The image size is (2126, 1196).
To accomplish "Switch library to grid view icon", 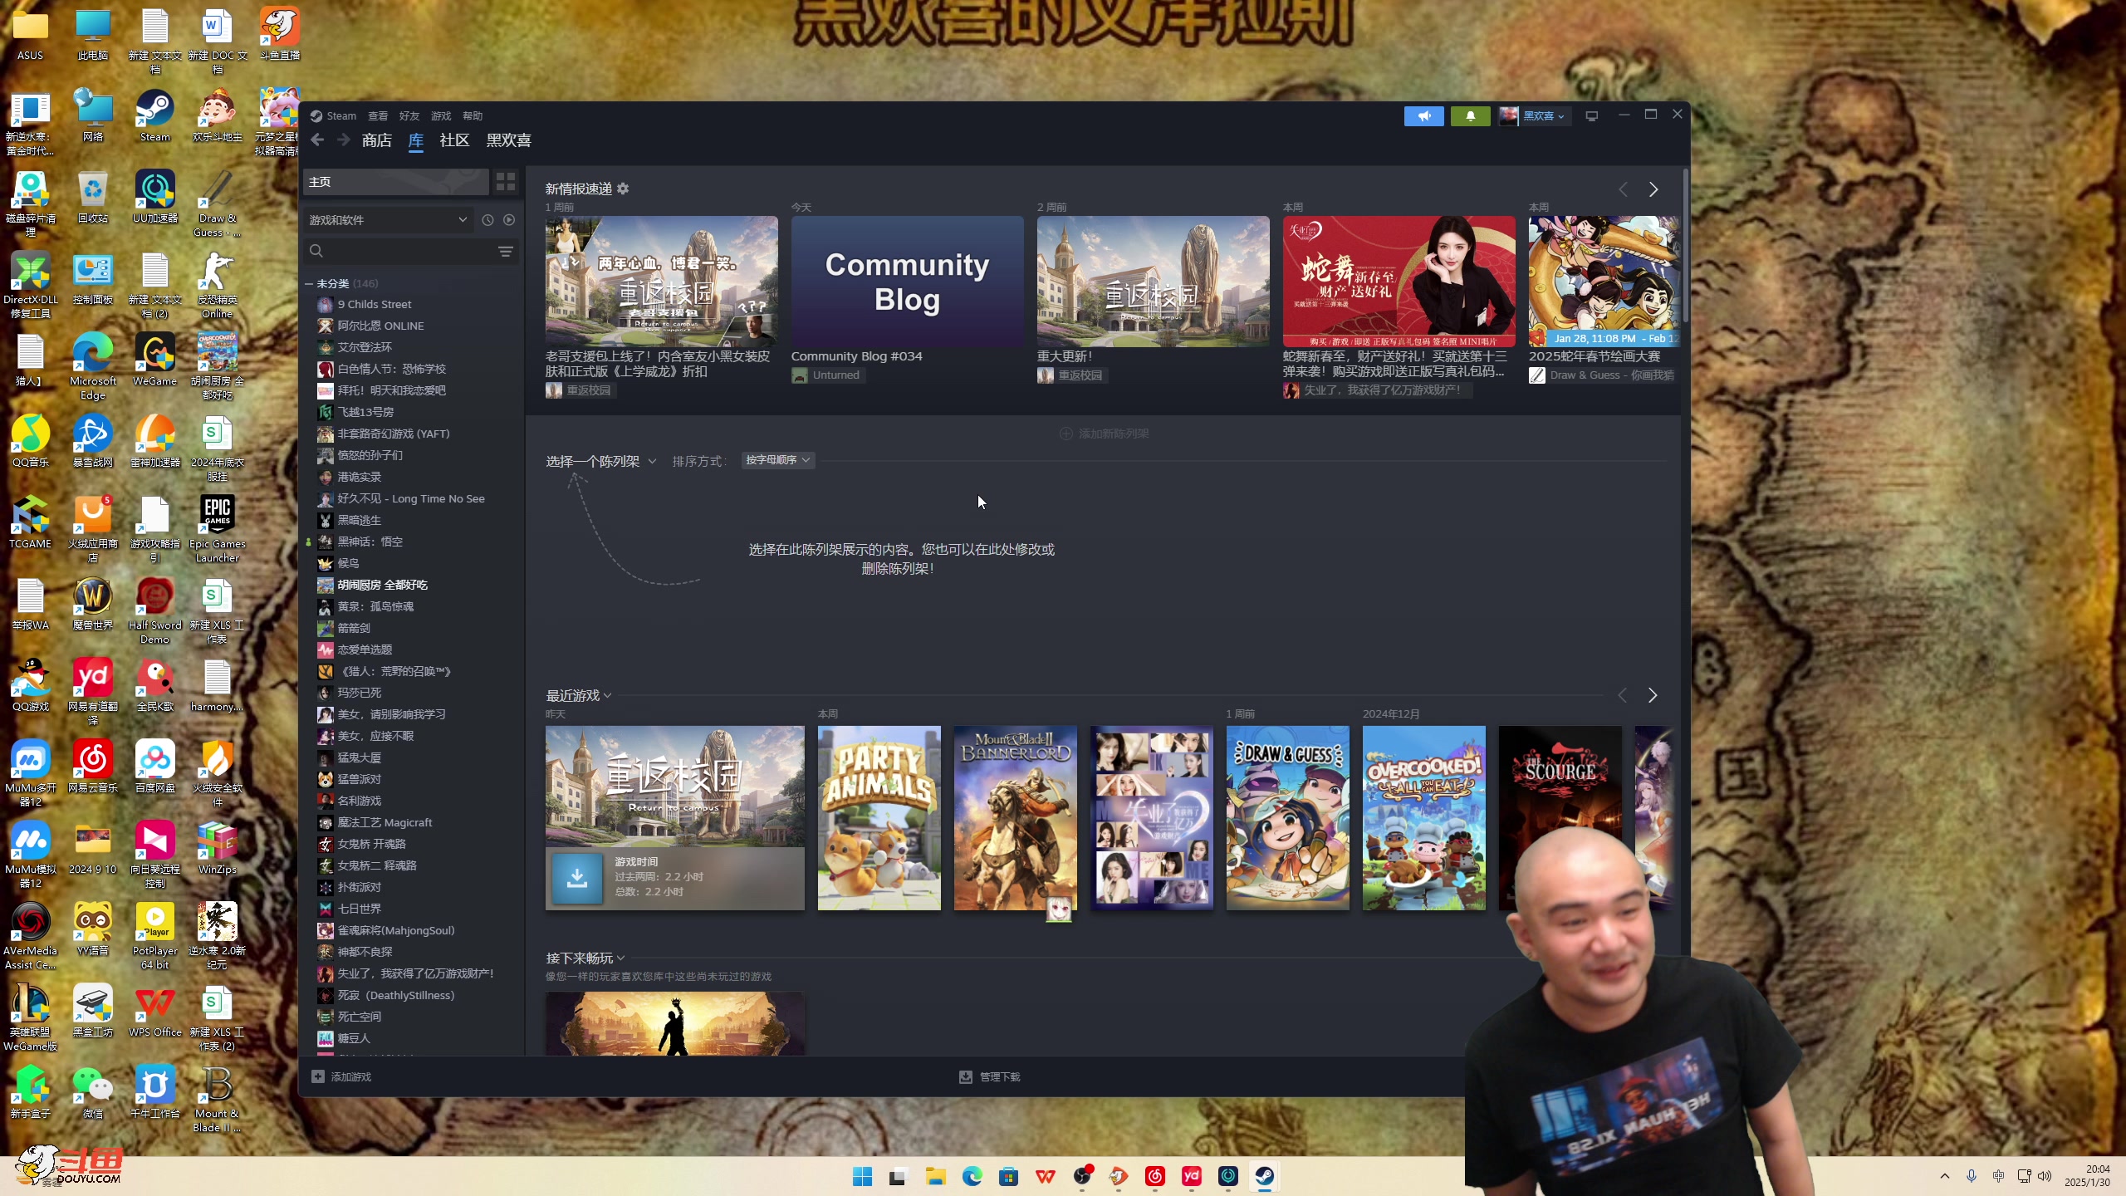I will click(505, 181).
